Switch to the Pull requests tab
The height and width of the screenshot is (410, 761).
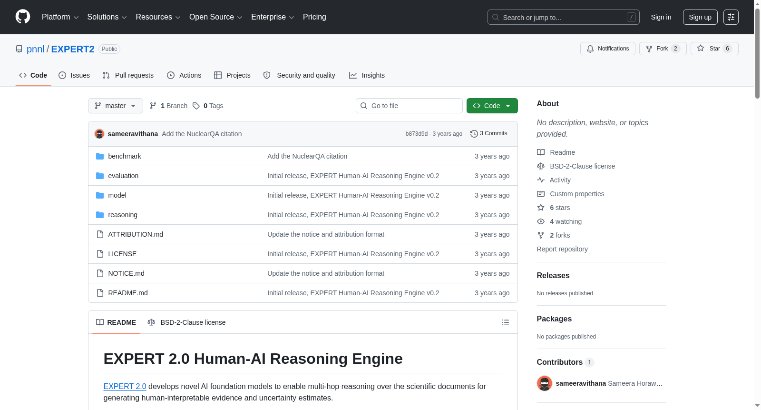pyautogui.click(x=128, y=75)
